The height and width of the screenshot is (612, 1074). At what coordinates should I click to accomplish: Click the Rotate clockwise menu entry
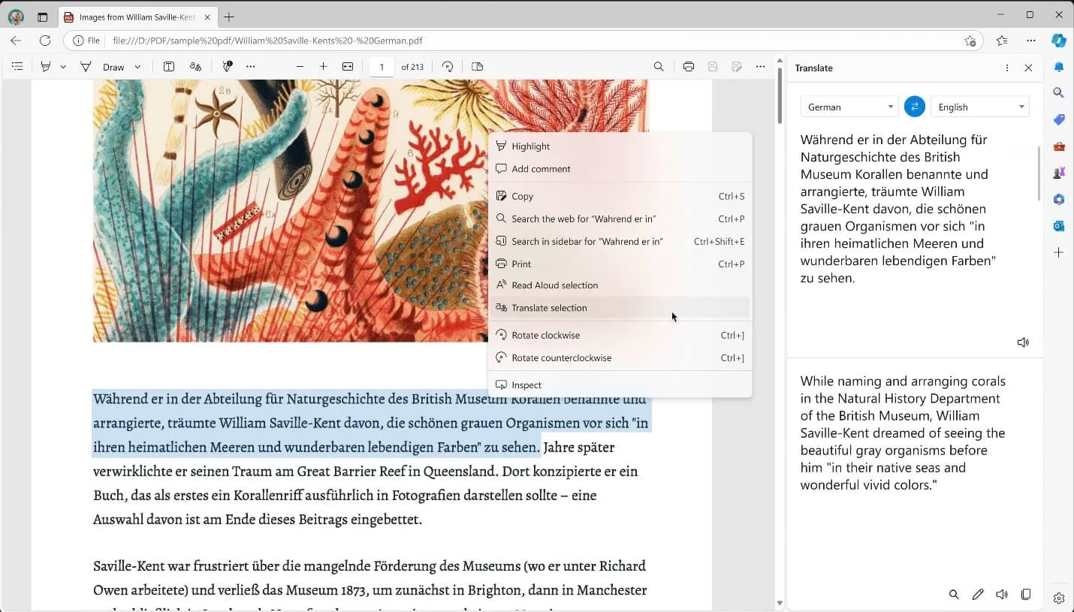(x=546, y=335)
